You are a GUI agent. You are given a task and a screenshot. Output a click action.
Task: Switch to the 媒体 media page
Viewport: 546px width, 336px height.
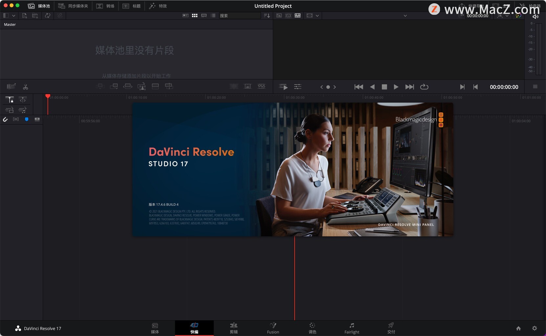click(155, 328)
